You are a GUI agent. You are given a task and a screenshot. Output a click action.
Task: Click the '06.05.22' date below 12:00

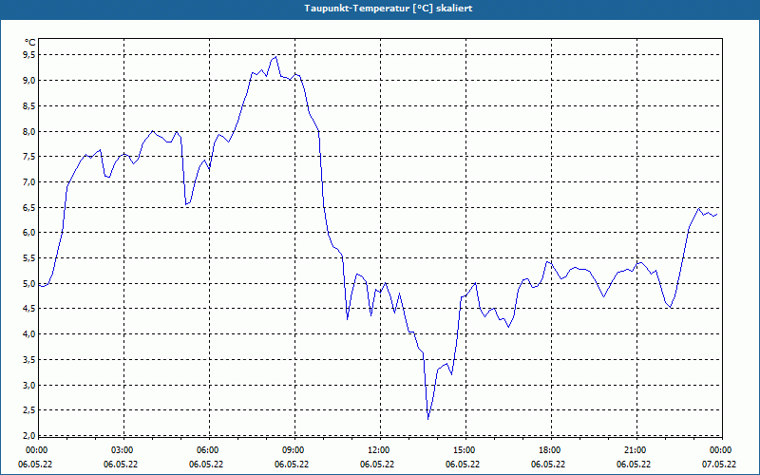(x=377, y=465)
